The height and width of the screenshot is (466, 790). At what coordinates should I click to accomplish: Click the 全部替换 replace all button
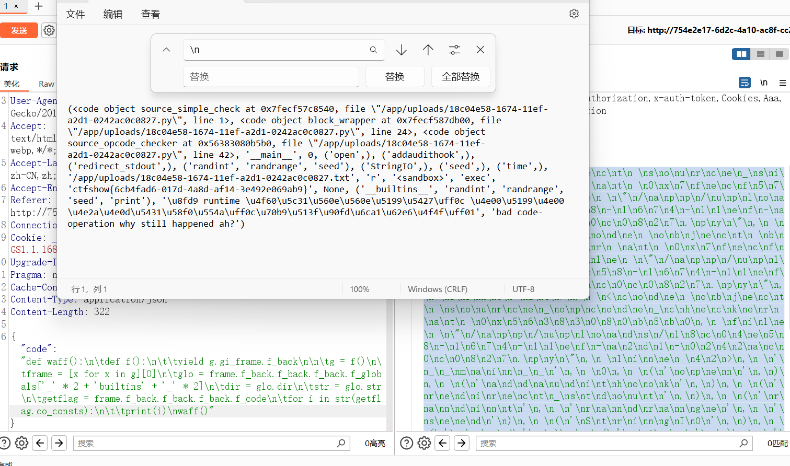point(461,76)
